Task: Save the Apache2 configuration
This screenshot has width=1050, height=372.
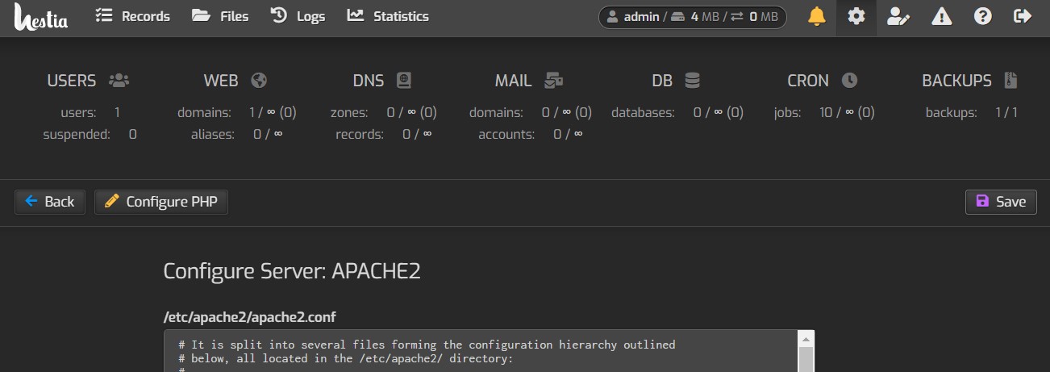Action: coord(1001,202)
